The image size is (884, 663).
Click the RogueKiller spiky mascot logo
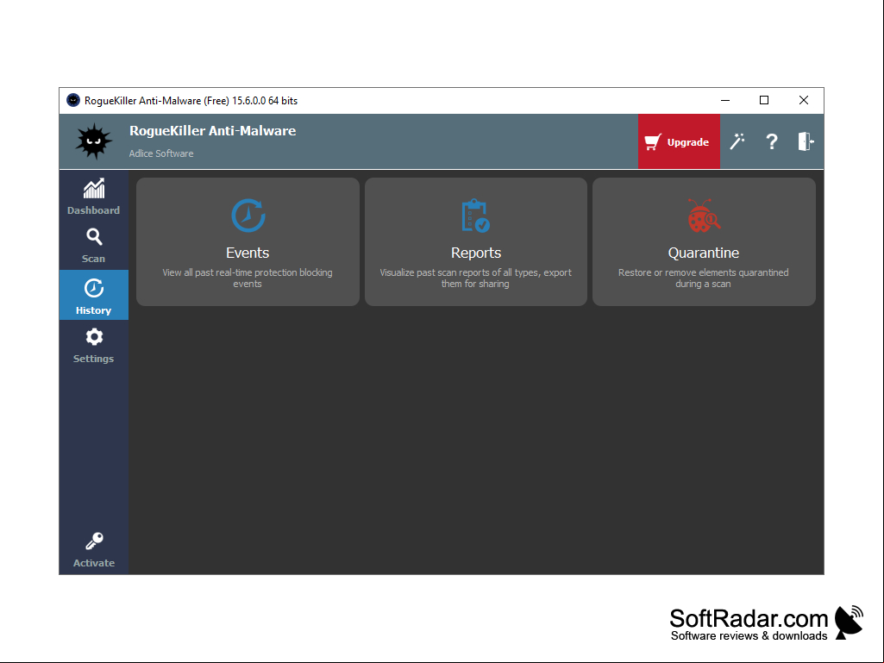click(94, 141)
